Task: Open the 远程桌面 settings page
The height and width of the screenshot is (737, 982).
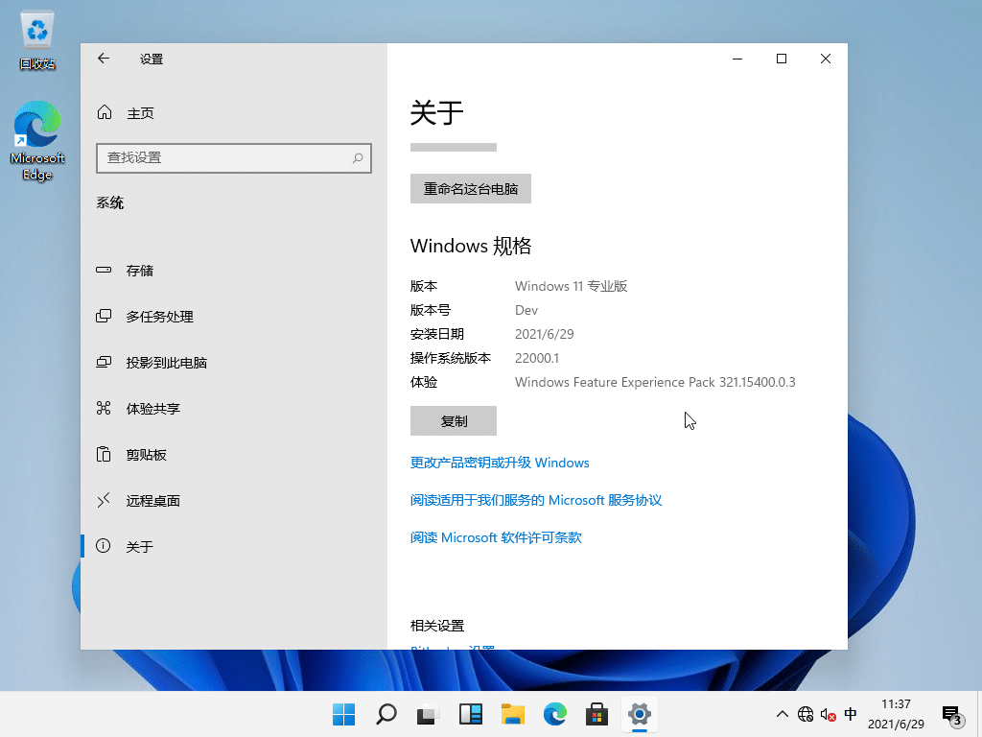Action: pyautogui.click(x=234, y=500)
